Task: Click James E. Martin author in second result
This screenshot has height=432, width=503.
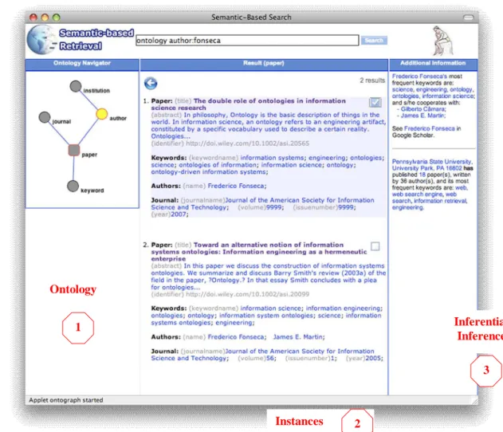Action: click(298, 336)
